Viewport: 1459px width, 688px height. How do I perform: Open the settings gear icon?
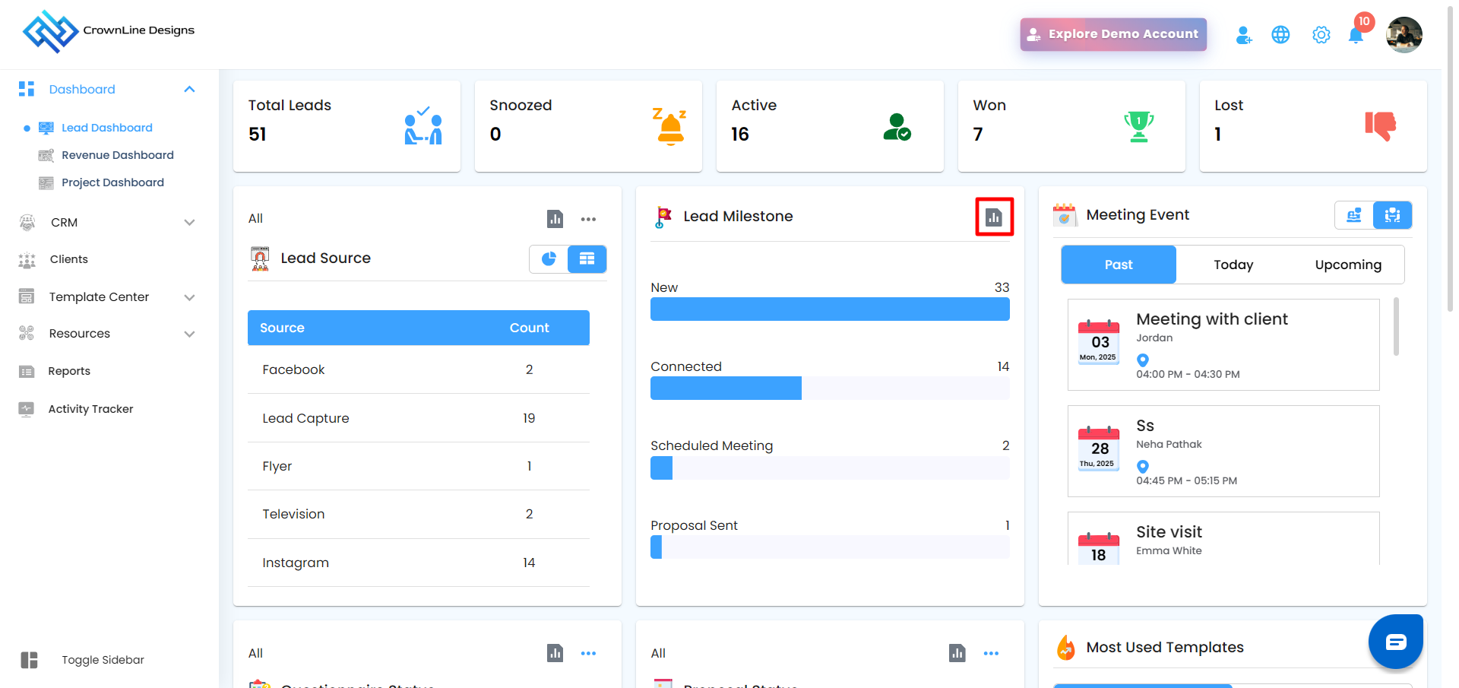click(x=1321, y=35)
